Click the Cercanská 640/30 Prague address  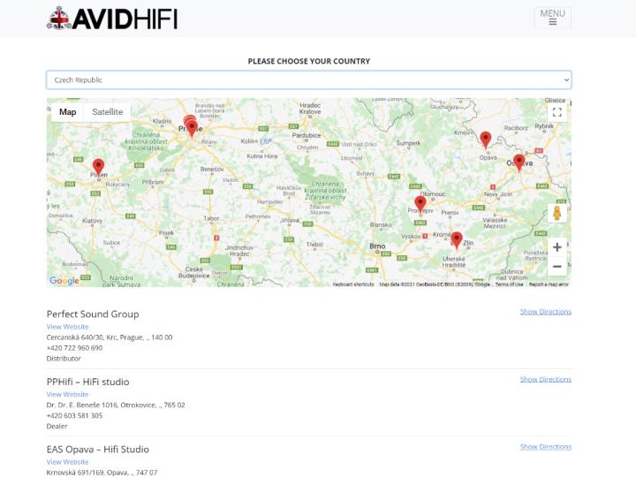pyautogui.click(x=110, y=337)
